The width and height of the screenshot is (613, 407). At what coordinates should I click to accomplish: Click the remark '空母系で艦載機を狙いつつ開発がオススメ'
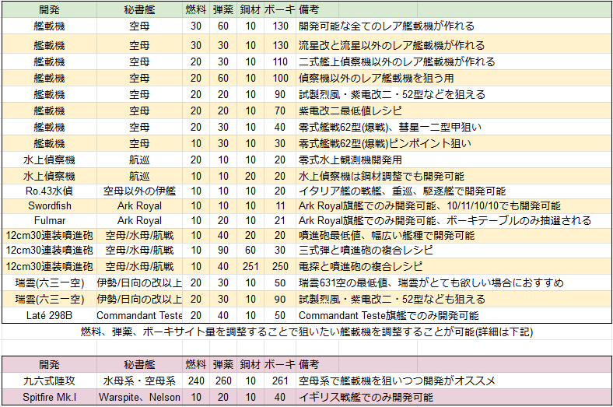click(x=397, y=381)
